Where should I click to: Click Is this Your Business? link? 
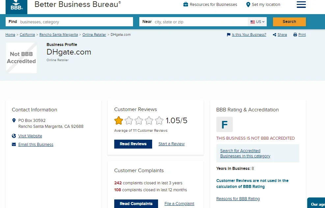[249, 35]
